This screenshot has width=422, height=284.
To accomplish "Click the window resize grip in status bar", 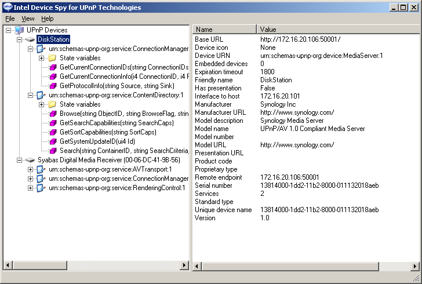I will pos(416,277).
